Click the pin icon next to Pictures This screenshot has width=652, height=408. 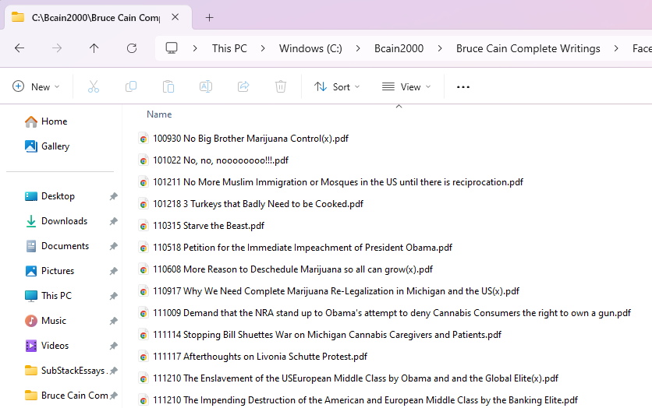114,271
